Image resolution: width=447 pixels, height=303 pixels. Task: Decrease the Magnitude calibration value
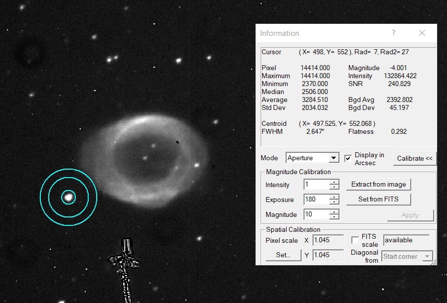334,216
